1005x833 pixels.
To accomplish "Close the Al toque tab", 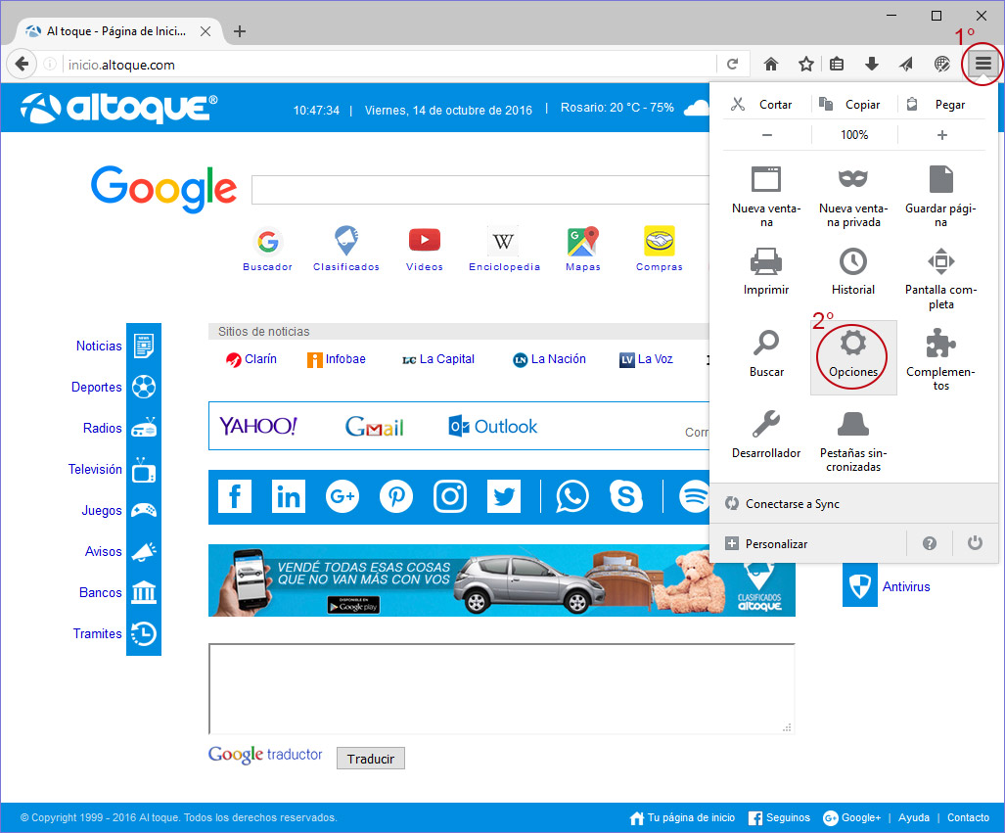I will point(206,30).
